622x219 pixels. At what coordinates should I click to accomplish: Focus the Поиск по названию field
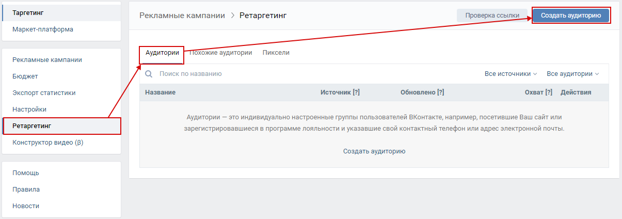[x=310, y=74]
